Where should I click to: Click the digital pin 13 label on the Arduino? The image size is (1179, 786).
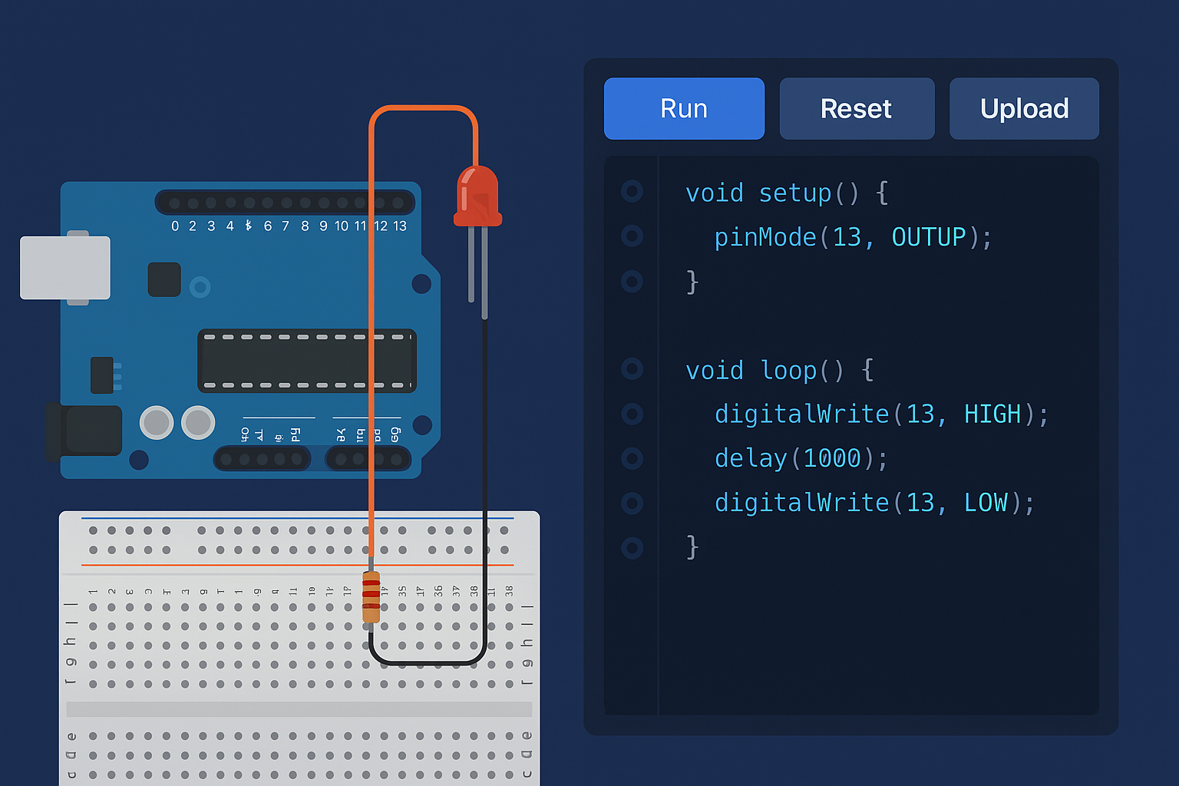click(x=400, y=226)
